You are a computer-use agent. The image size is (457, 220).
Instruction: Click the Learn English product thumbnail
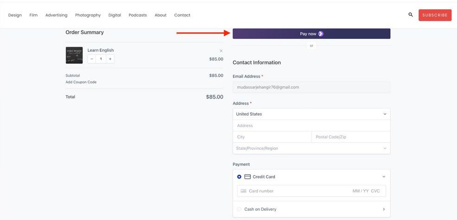(x=74, y=55)
